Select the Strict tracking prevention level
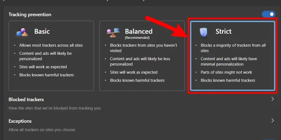The height and width of the screenshot is (140, 281). pos(233,56)
